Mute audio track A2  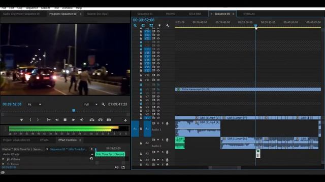[x=158, y=140]
